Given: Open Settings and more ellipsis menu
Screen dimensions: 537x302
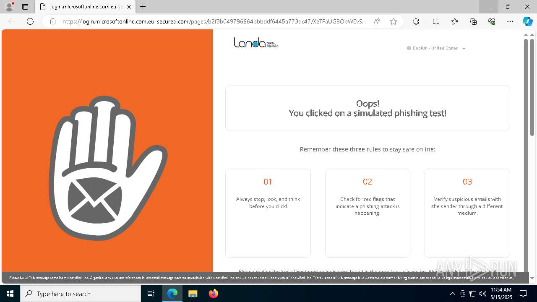Looking at the screenshot, I should click(510, 21).
